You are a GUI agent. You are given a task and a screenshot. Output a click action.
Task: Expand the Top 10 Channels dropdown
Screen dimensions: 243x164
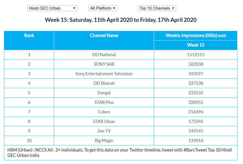157,8
